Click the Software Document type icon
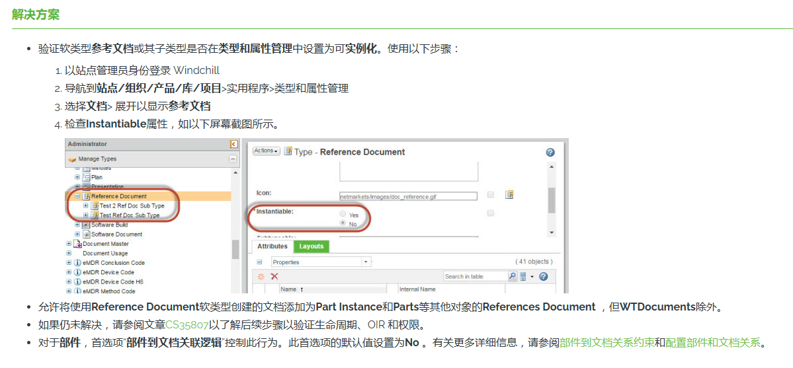Screen dimensions: 793x368 (x=87, y=234)
